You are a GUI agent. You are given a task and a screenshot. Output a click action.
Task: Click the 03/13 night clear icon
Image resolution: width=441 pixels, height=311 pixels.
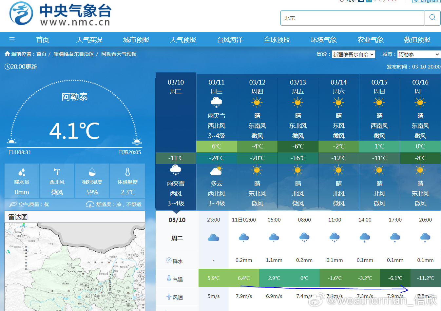coord(298,170)
